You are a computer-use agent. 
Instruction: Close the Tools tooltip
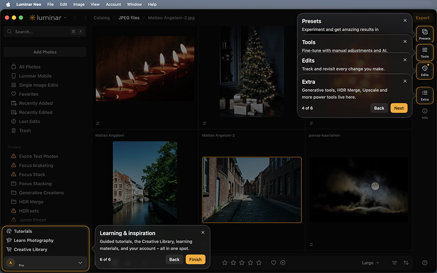click(405, 42)
